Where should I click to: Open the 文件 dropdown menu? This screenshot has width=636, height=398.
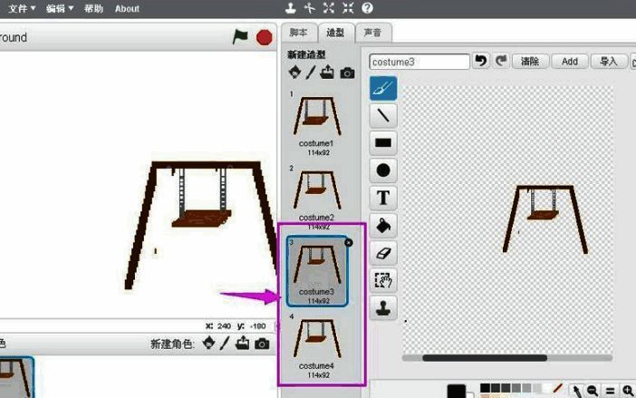[x=22, y=8]
